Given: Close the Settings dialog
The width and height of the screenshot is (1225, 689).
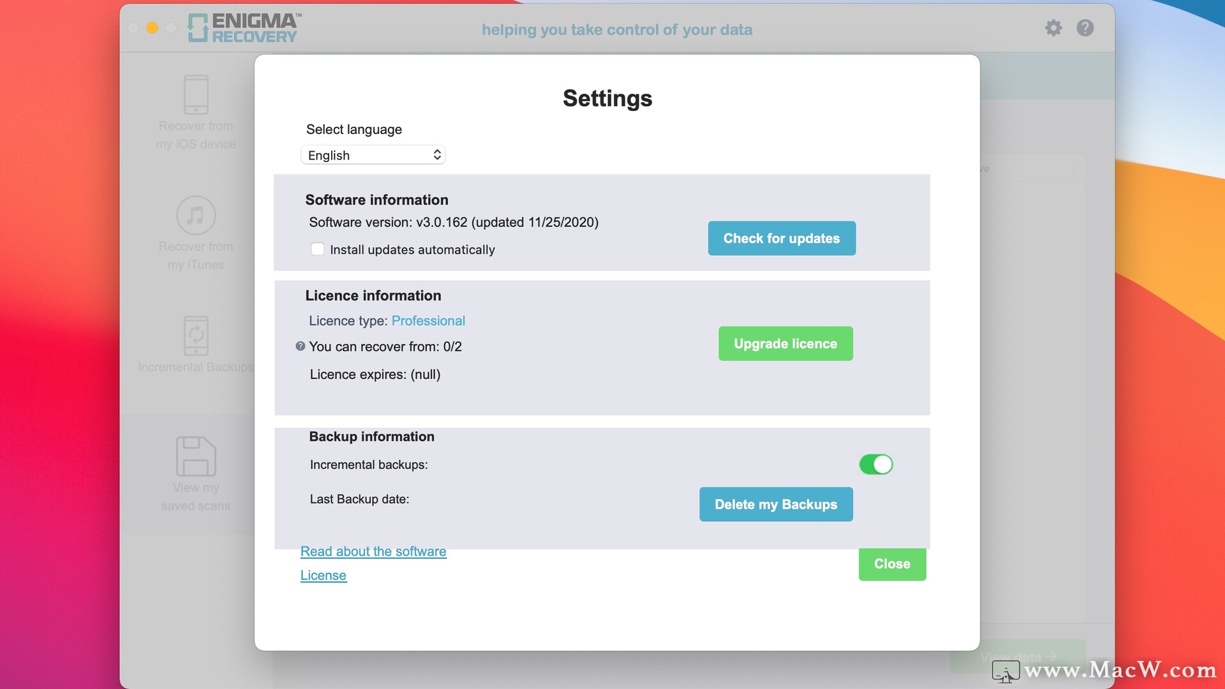Looking at the screenshot, I should tap(892, 564).
